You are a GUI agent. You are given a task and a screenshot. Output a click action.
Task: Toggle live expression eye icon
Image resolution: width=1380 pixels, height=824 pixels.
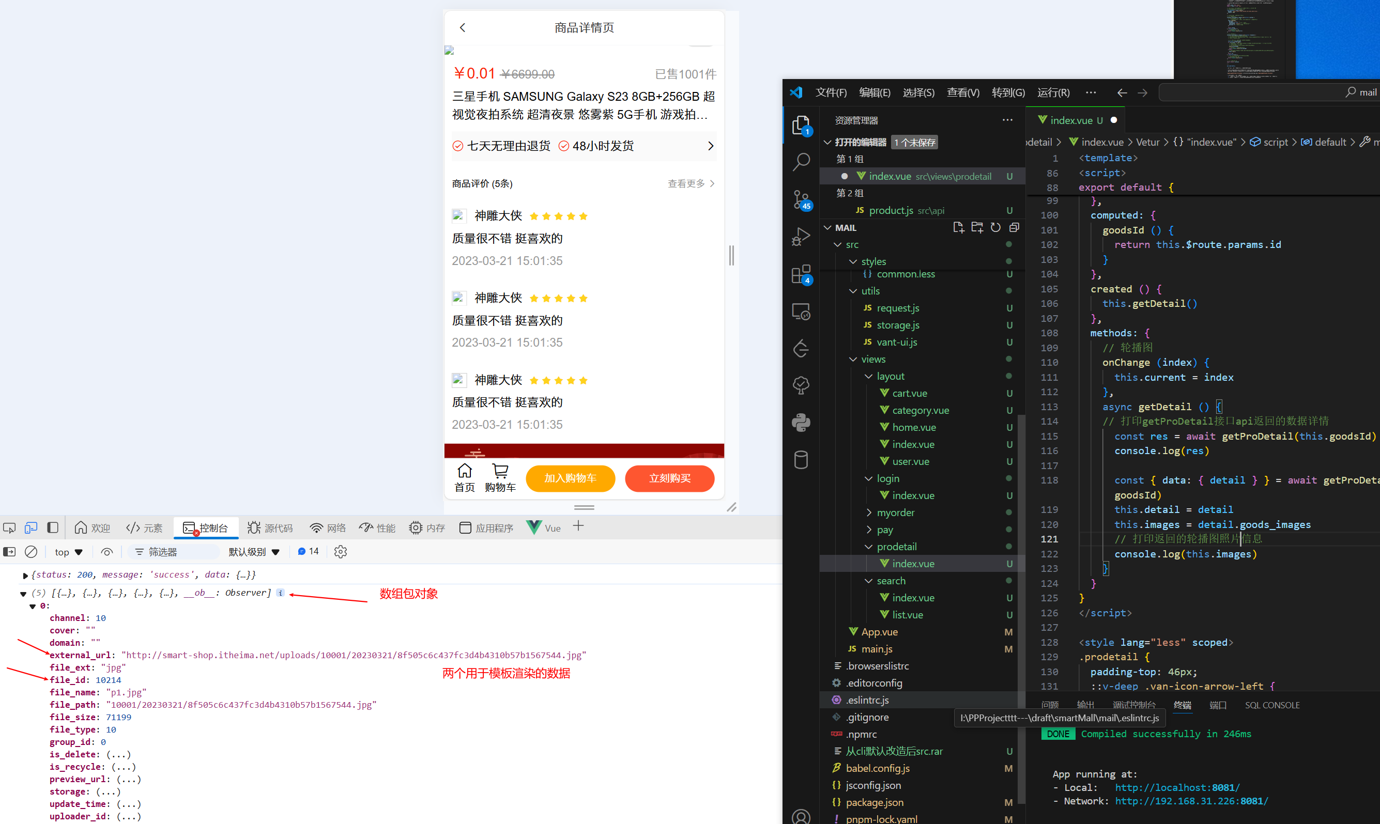click(x=106, y=552)
